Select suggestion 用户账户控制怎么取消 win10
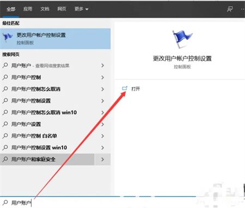The image size is (245, 208). point(55,112)
